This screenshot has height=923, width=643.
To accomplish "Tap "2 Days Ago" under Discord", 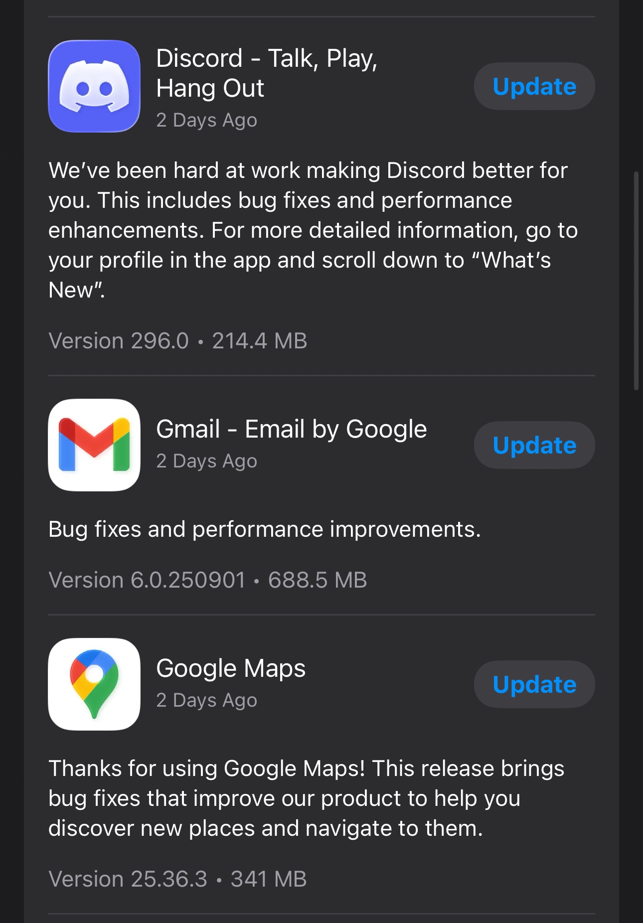I will pyautogui.click(x=206, y=120).
